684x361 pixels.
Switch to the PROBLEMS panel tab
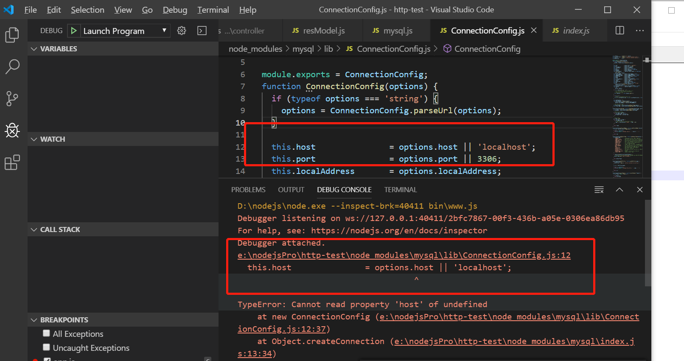248,190
